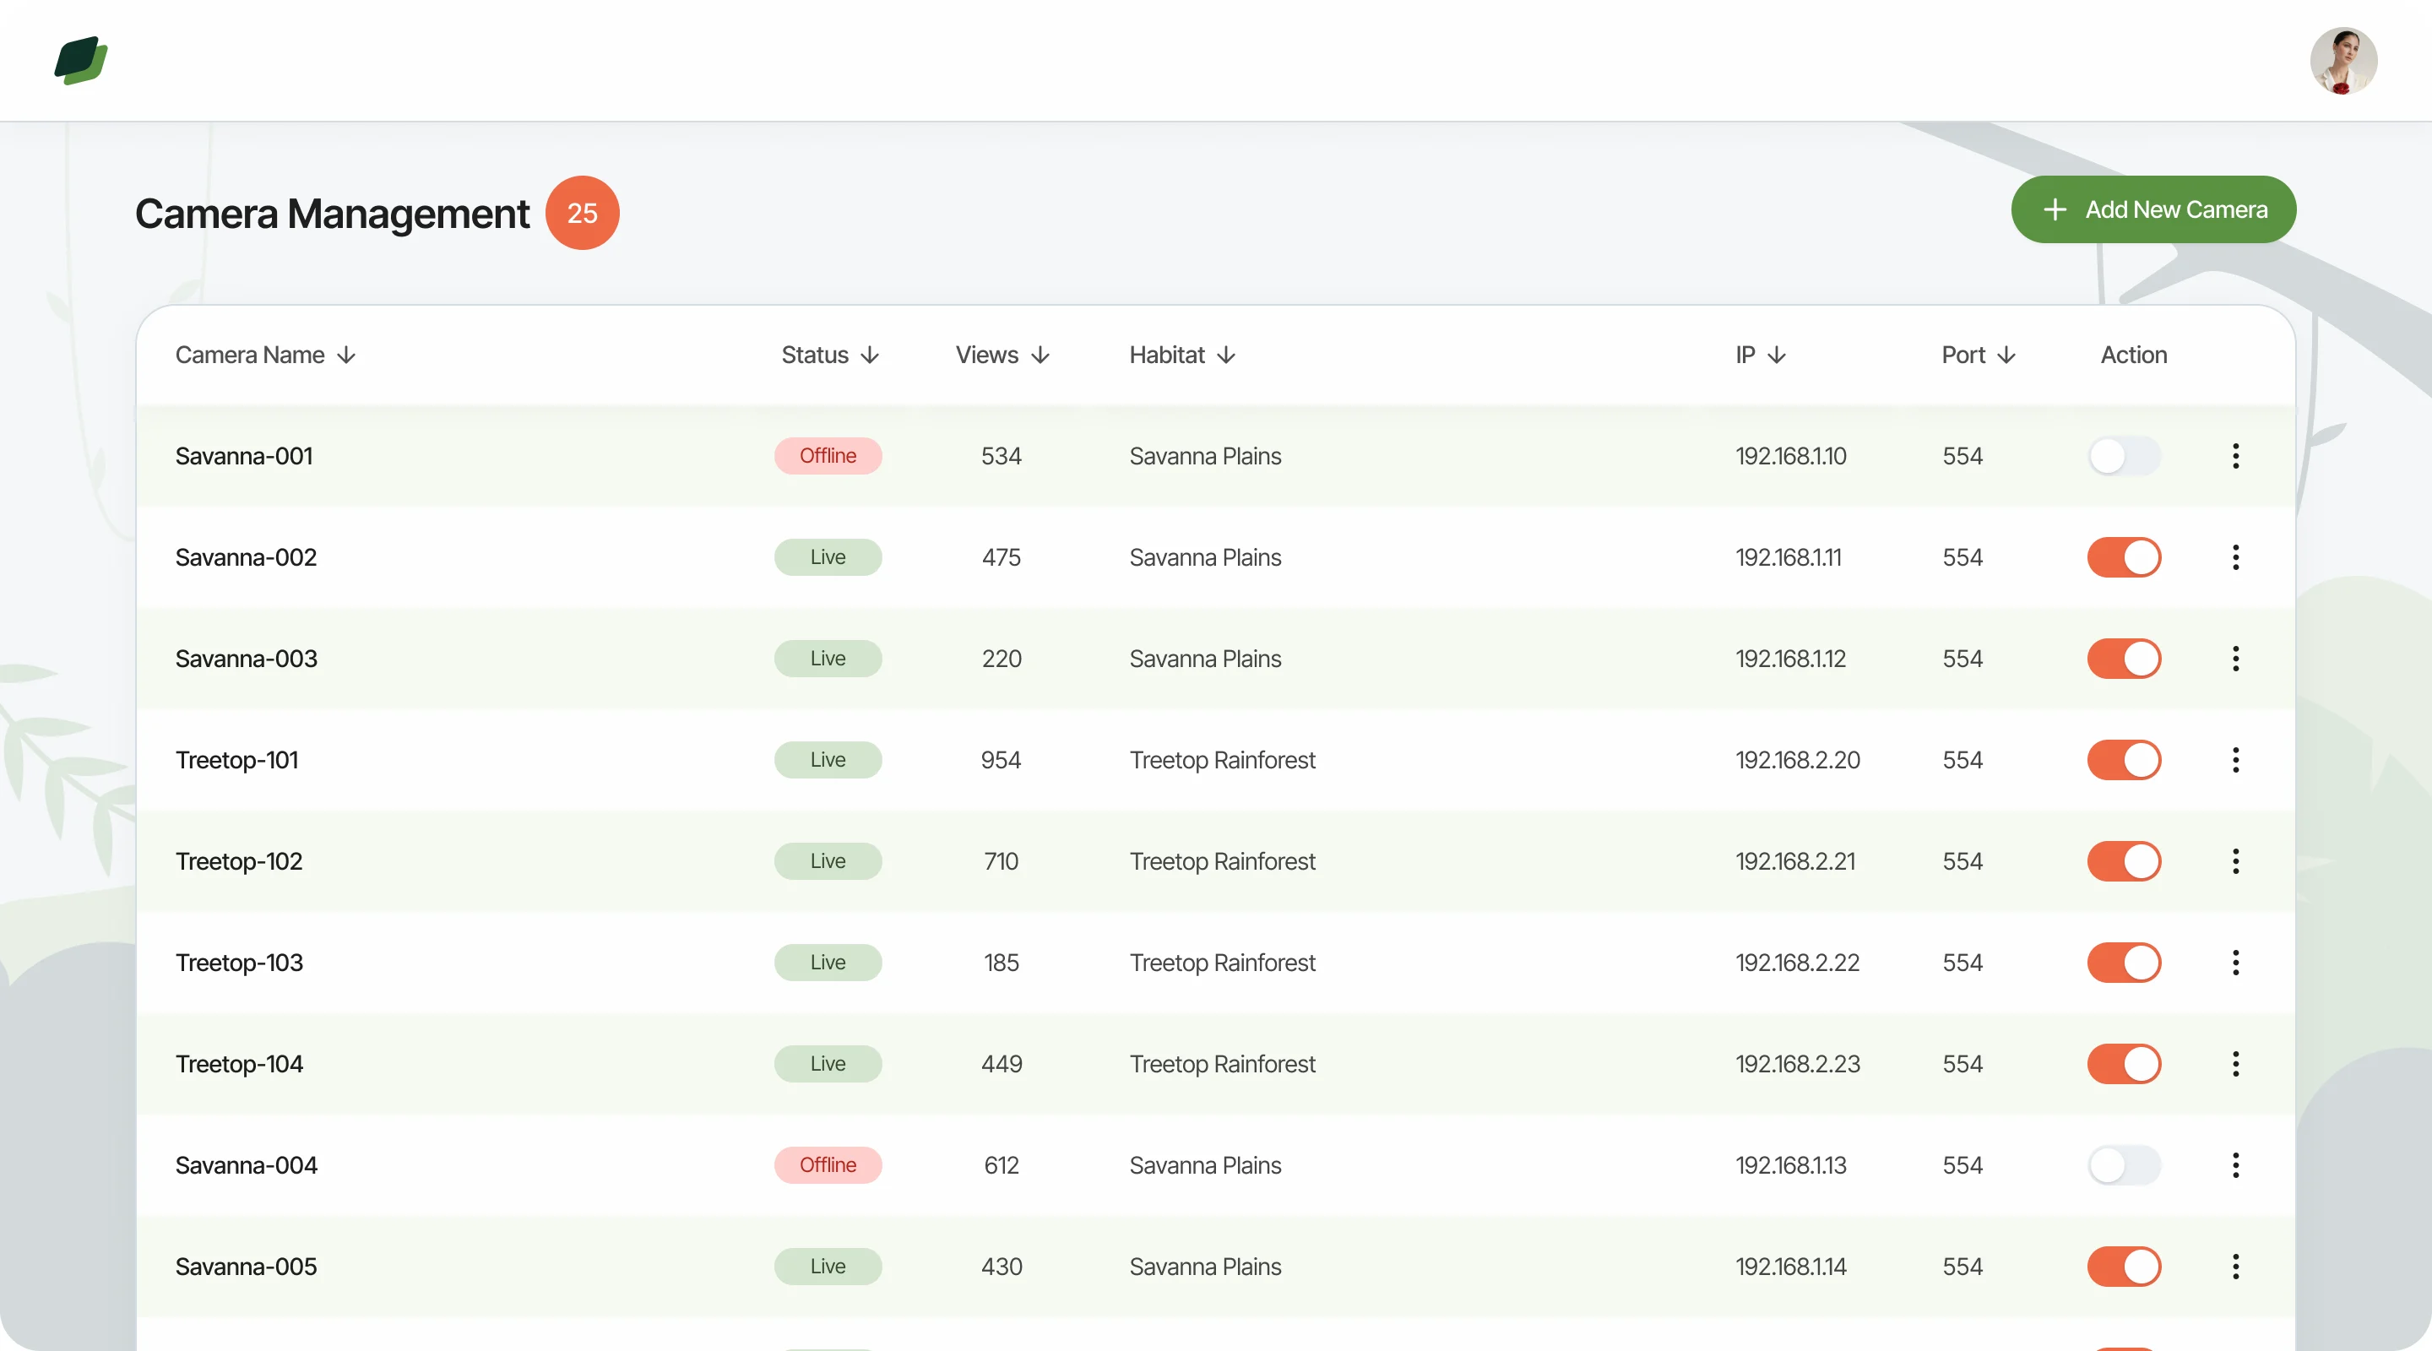Click the Offline badge for Savanna-004

pos(828,1165)
